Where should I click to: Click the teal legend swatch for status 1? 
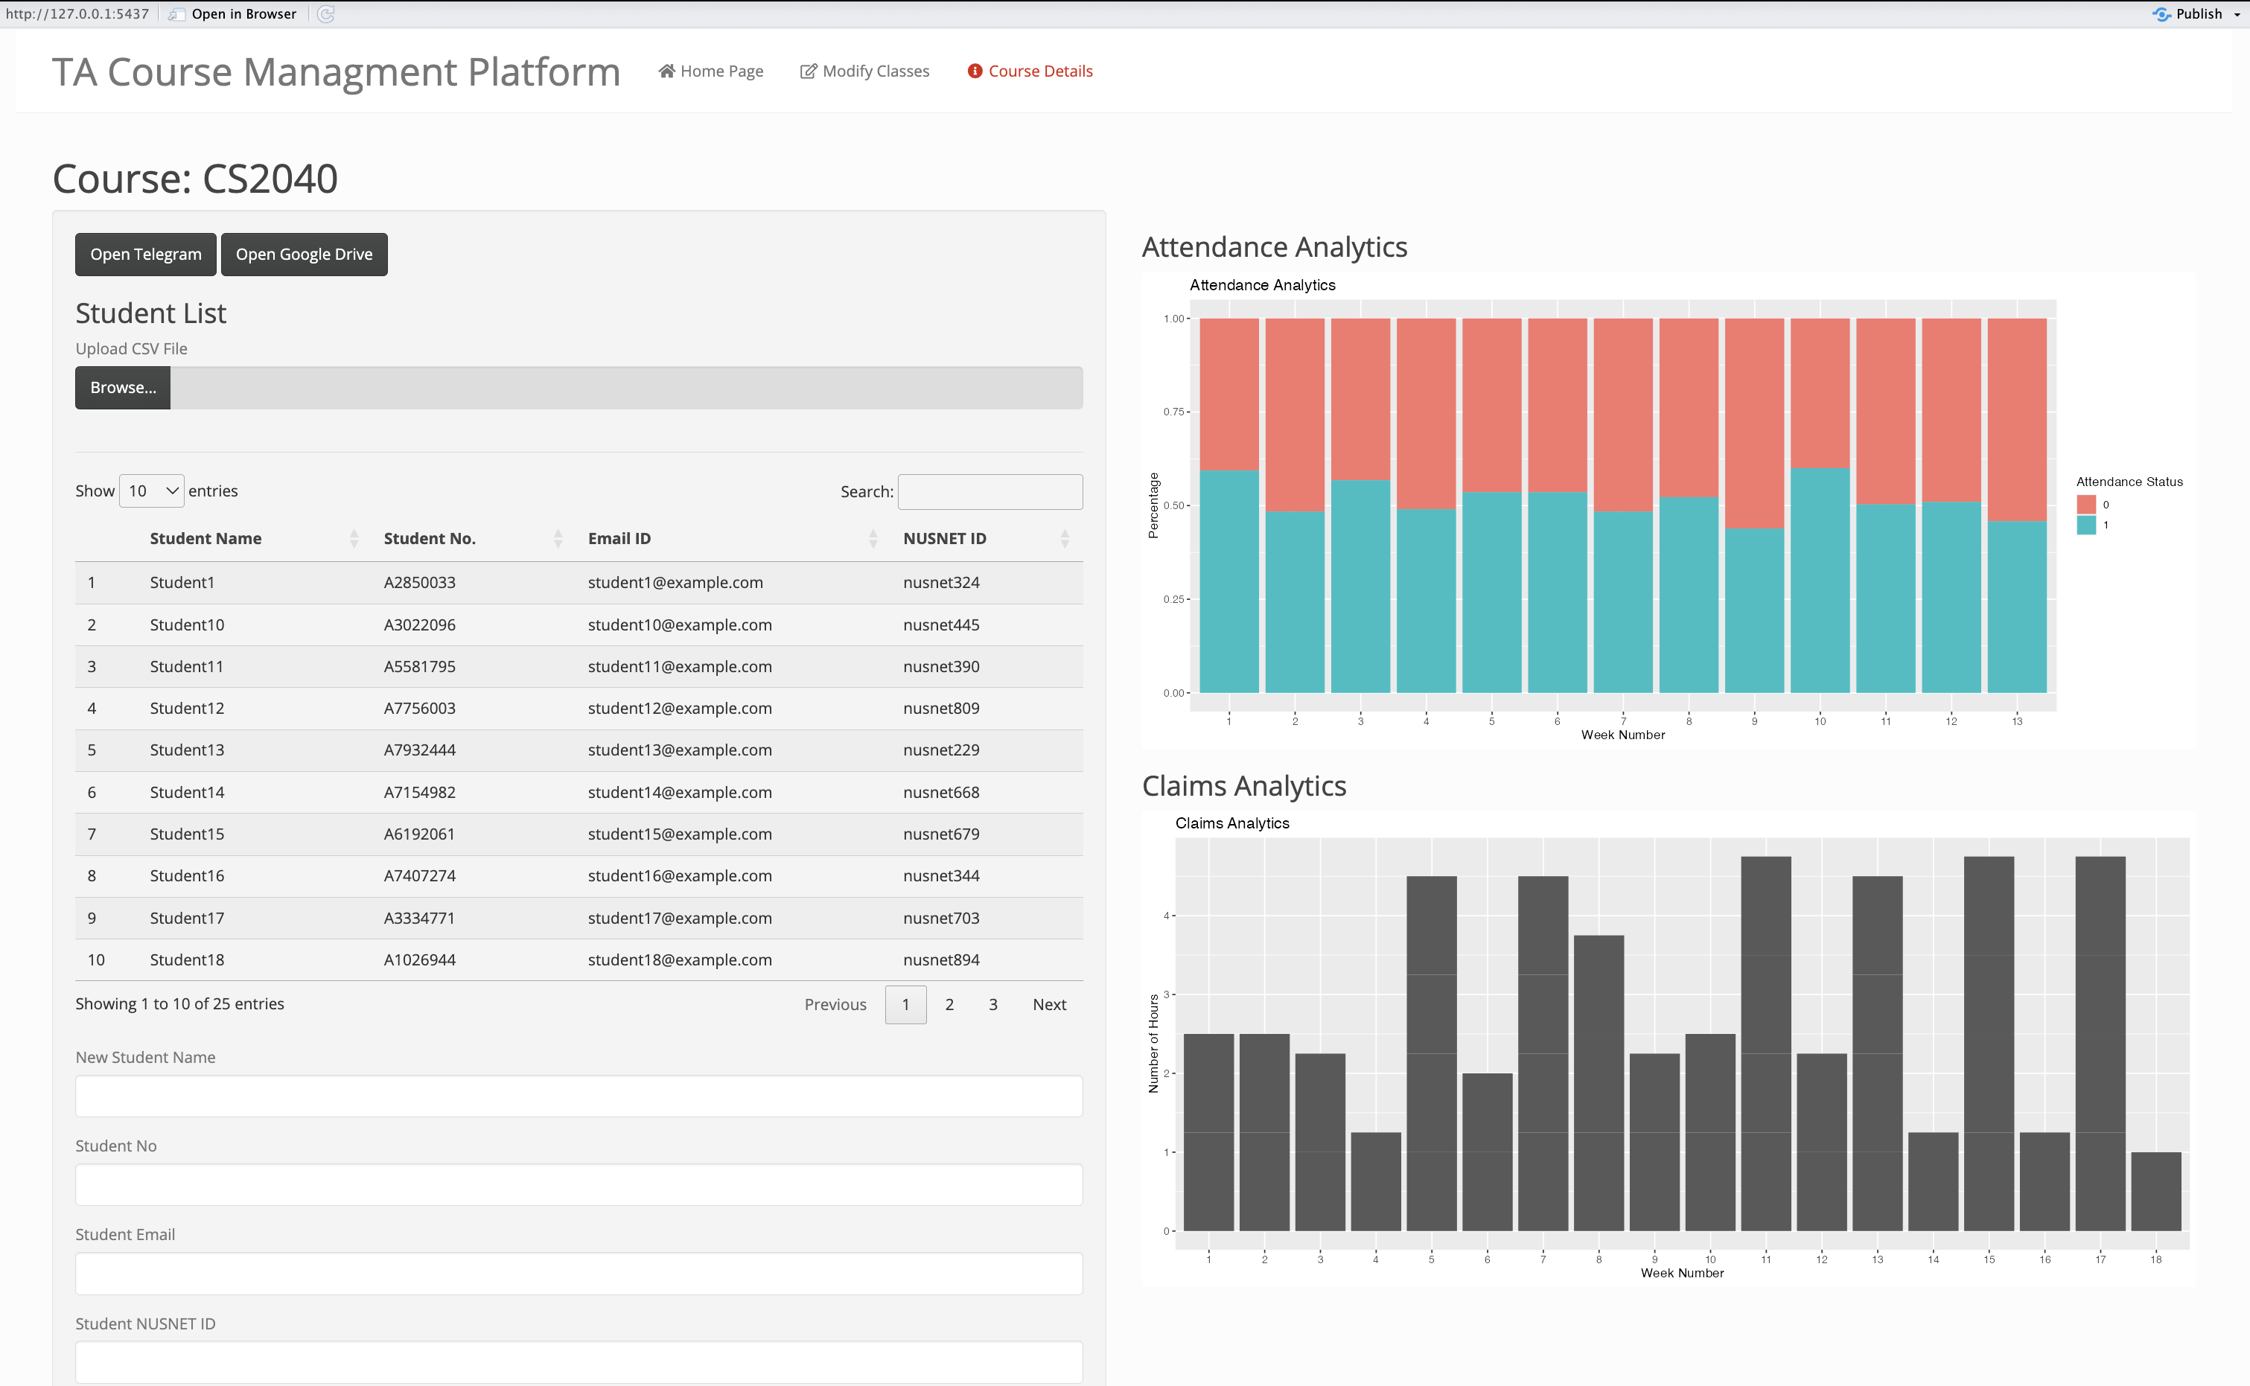(x=2086, y=526)
